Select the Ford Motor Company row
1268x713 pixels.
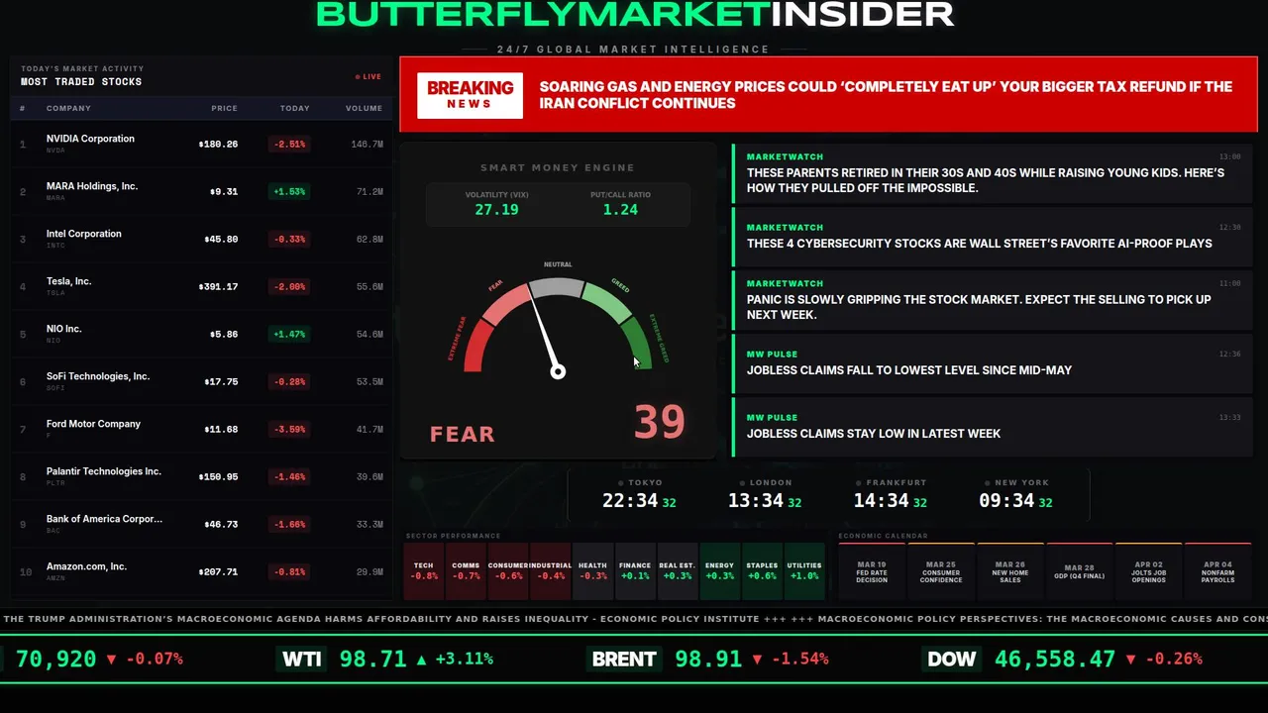coord(202,429)
